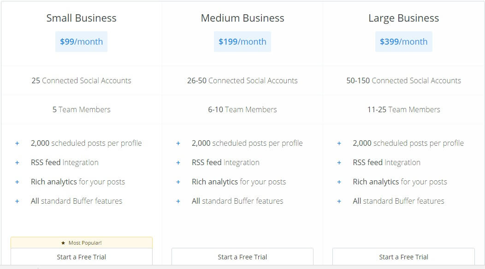
Task: Click plus icon next to Small Business RSS feed
Action: tap(17, 163)
